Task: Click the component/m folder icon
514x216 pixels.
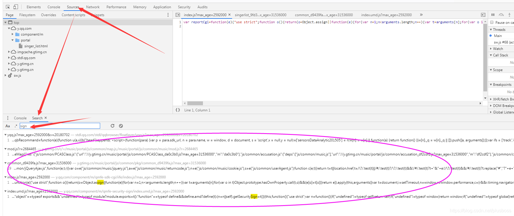Action: pos(17,34)
